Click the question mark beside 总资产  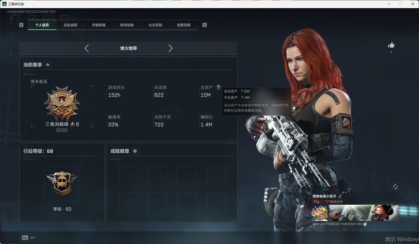click(218, 87)
